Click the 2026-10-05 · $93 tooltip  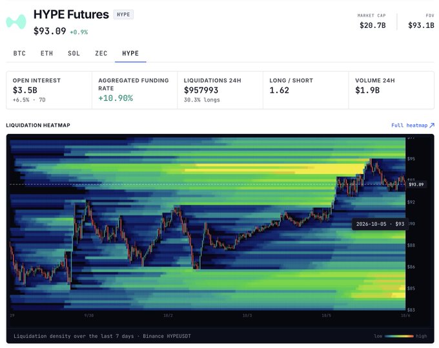point(380,224)
